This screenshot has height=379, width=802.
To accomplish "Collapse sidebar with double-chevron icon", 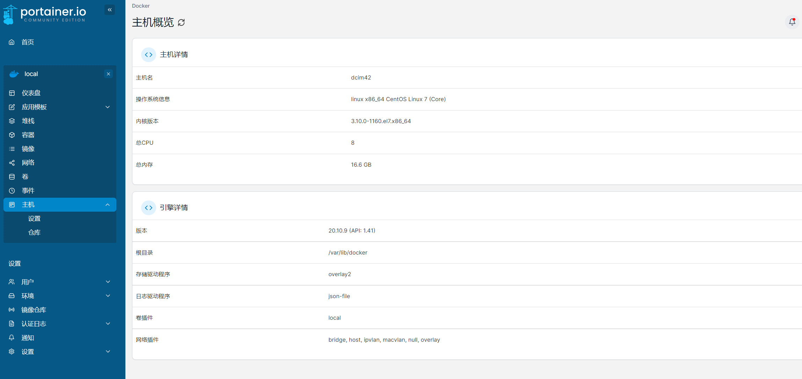I will pos(110,10).
